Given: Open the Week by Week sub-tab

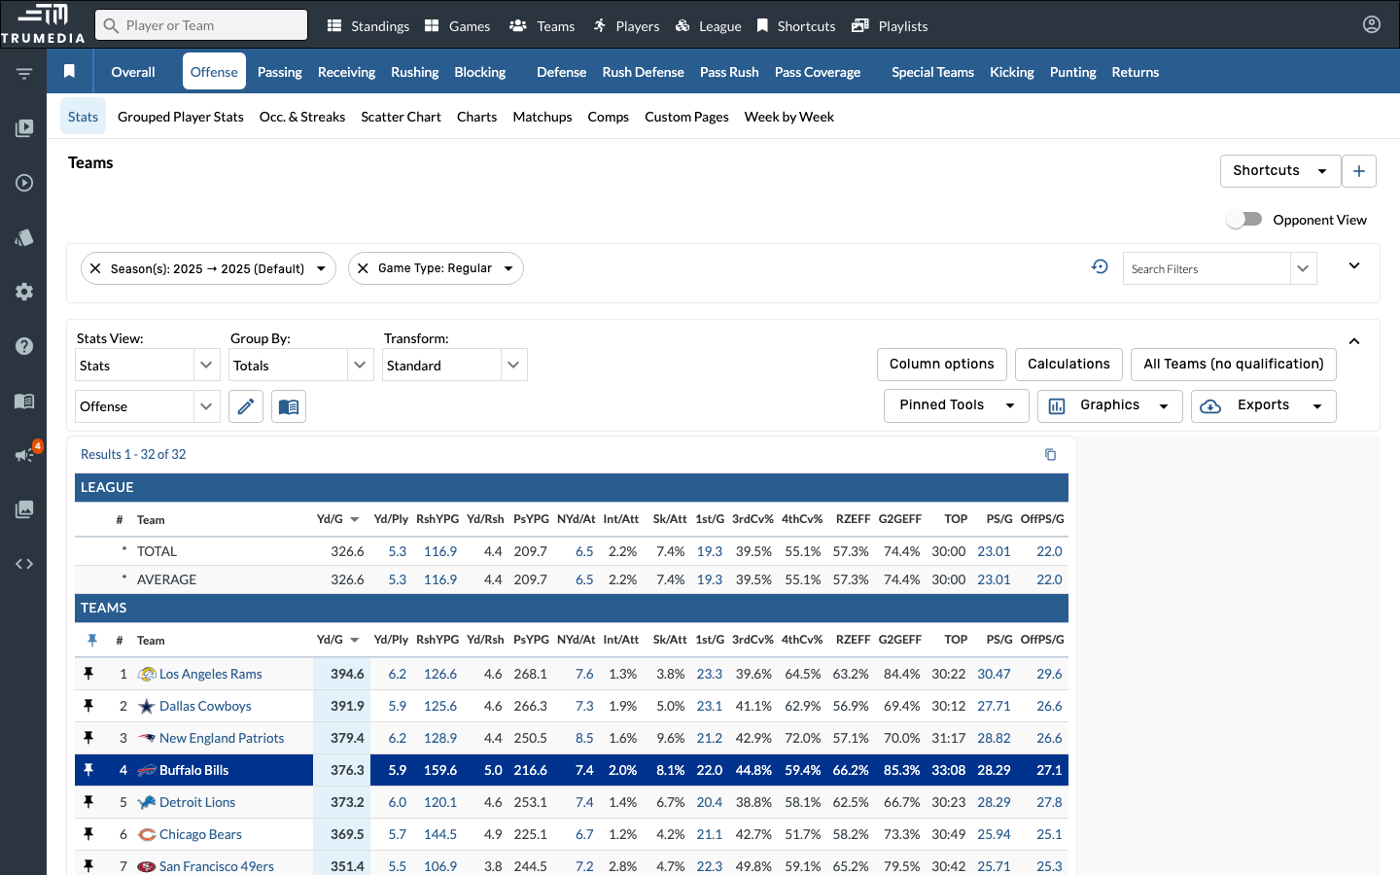Looking at the screenshot, I should tap(789, 117).
